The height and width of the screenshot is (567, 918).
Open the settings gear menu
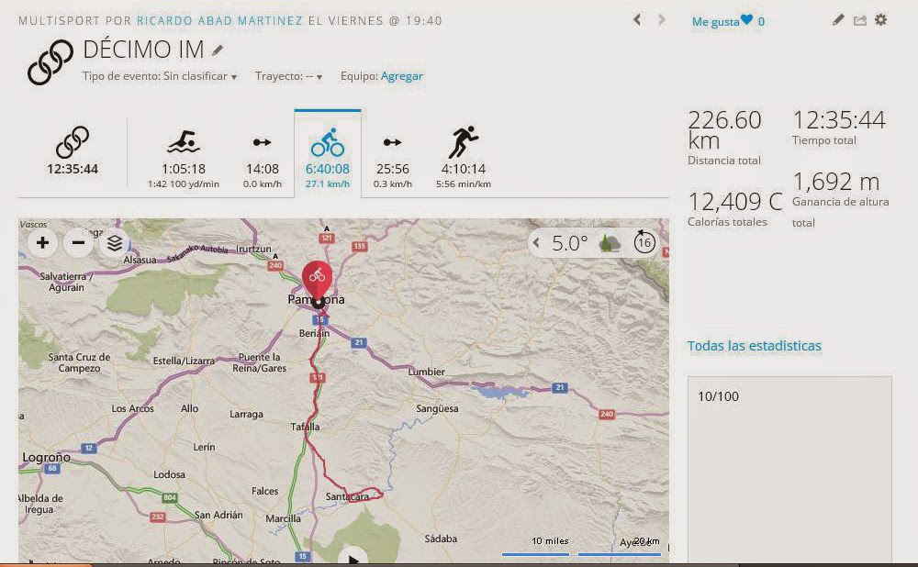tap(881, 20)
